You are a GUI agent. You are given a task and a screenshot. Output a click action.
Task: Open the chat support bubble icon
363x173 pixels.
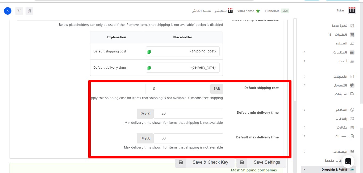348,161
